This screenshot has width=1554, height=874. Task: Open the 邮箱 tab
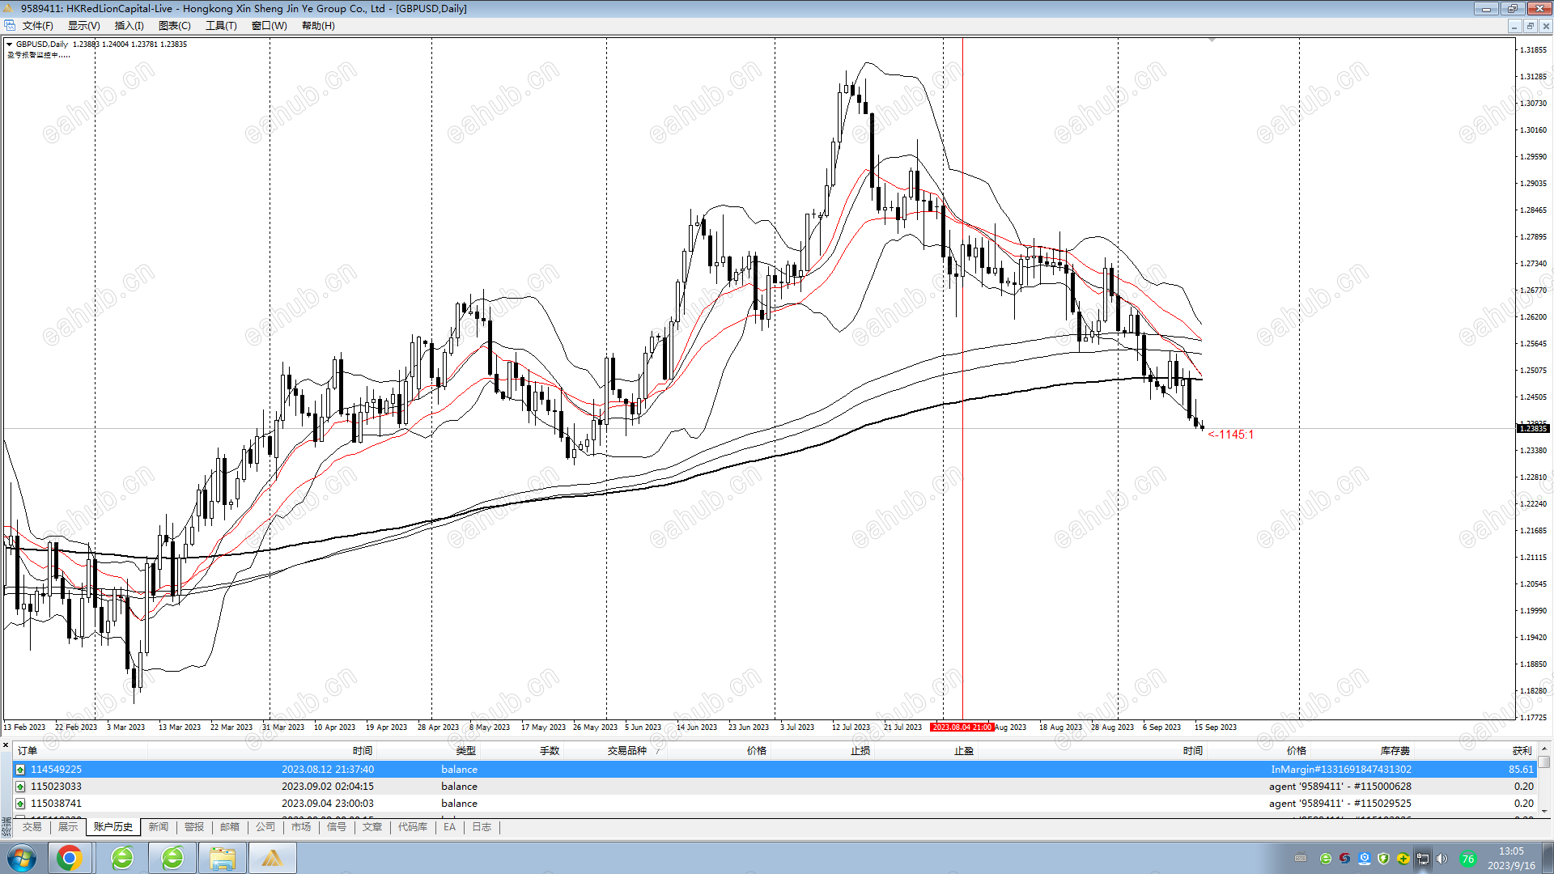tap(229, 827)
